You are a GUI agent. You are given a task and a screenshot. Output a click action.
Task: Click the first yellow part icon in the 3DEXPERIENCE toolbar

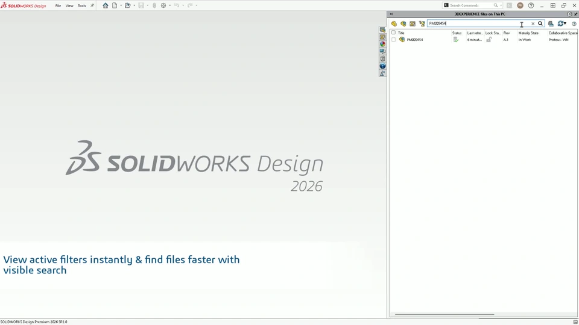(x=394, y=23)
